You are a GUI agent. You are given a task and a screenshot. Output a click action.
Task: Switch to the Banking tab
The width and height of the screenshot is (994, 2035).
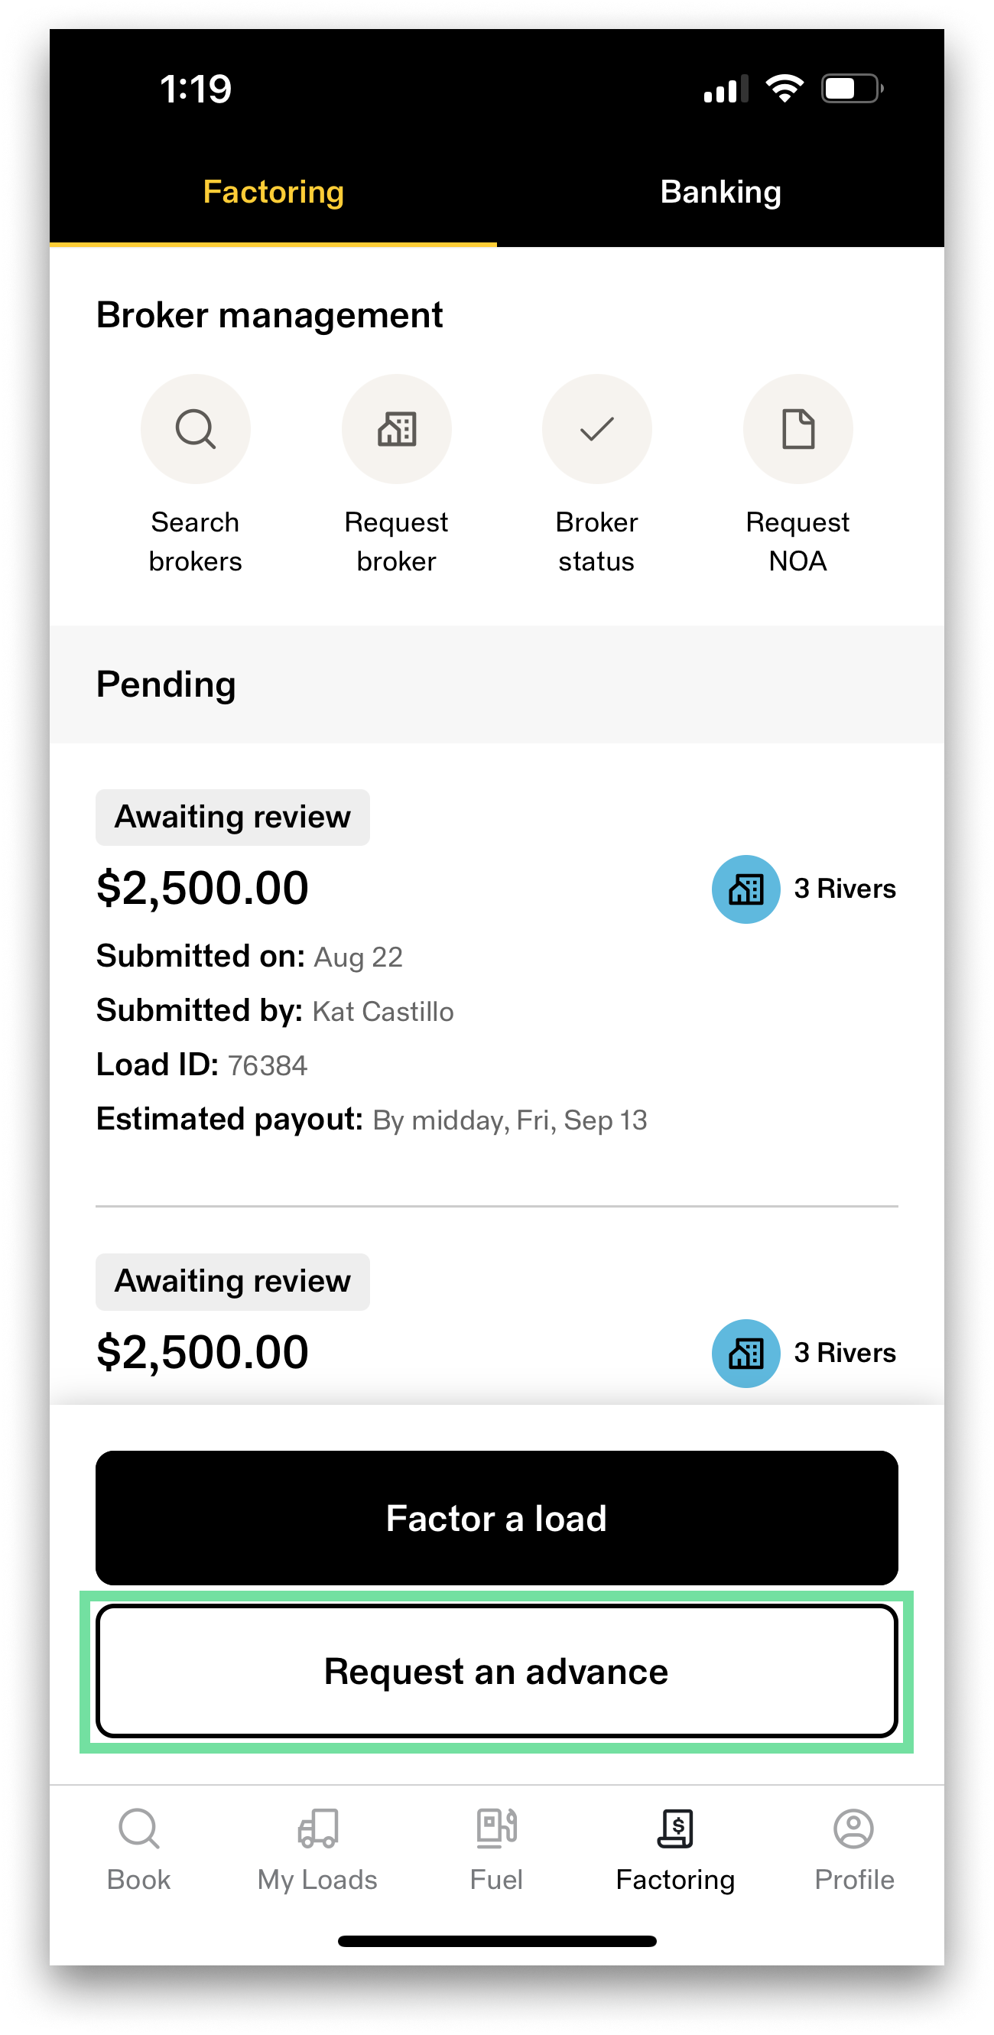[x=720, y=192]
